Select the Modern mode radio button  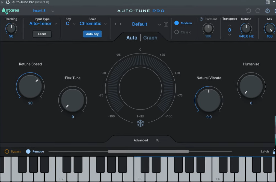[177, 23]
